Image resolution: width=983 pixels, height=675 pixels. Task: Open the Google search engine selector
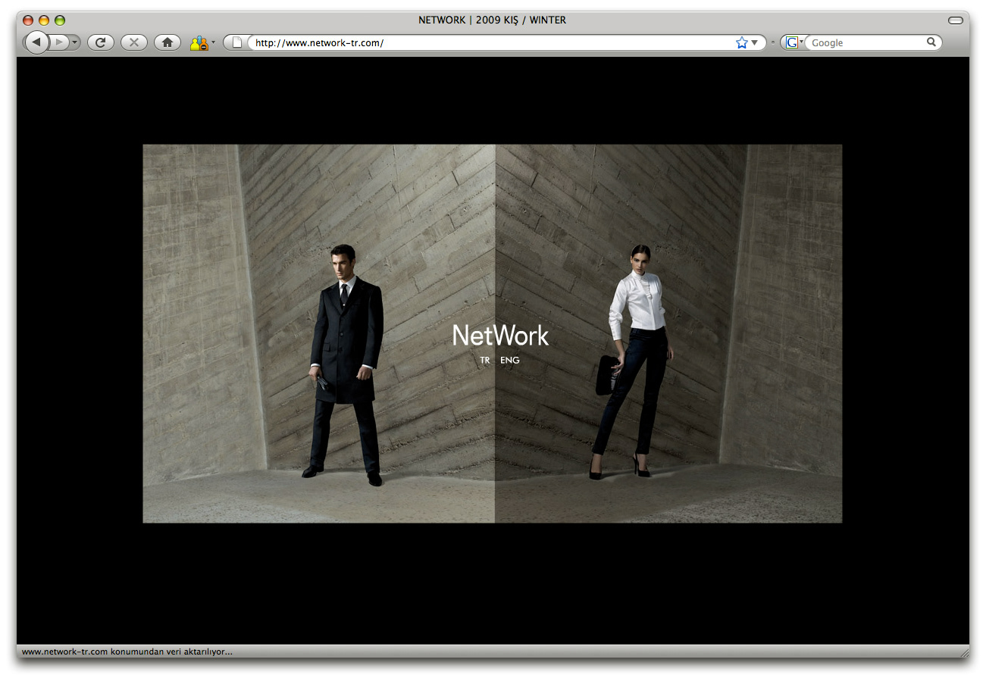pos(794,43)
